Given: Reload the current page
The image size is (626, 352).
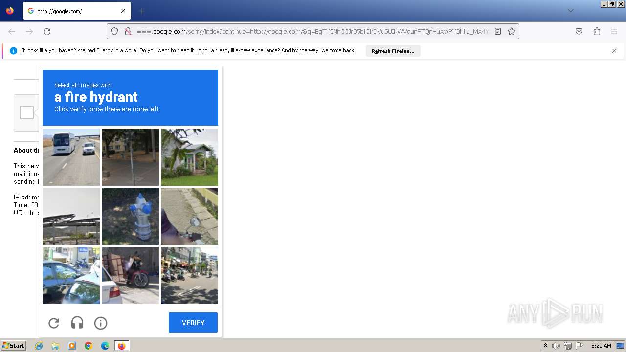Looking at the screenshot, I should (x=47, y=31).
